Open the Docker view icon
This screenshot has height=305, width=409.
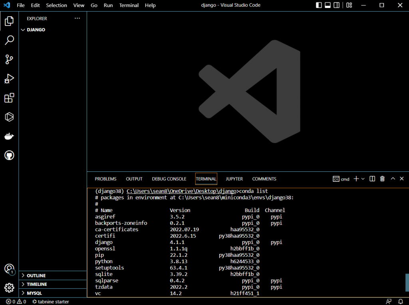[x=9, y=136]
